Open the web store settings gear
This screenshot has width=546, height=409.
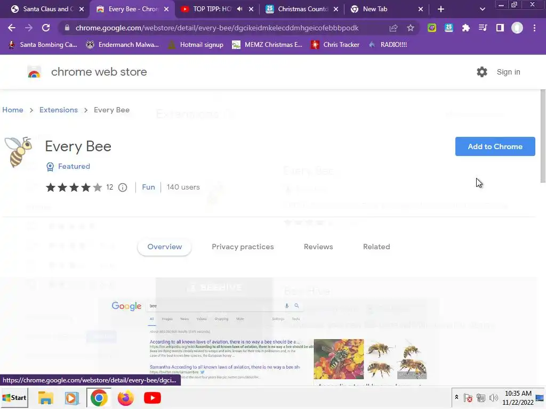coord(482,72)
